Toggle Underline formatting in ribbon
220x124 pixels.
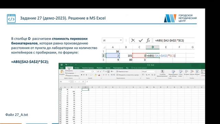86,75
